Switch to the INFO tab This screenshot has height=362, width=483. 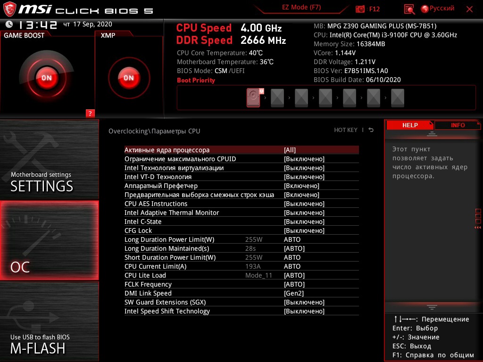[458, 125]
